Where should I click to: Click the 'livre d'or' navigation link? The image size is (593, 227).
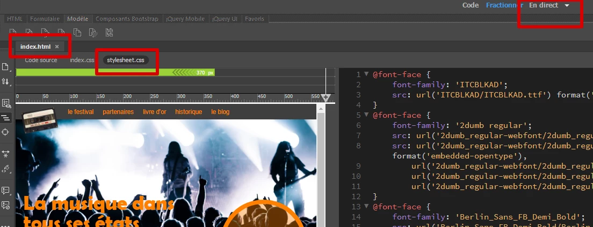(x=154, y=112)
